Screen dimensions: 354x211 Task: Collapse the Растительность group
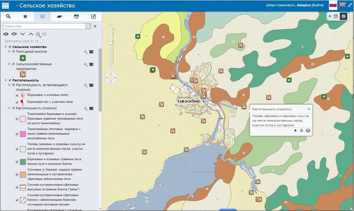(x=6, y=80)
